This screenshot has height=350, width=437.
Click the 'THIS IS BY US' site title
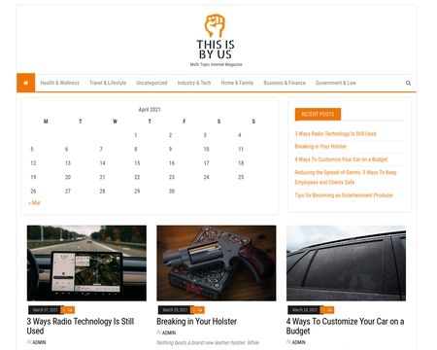[x=216, y=50]
